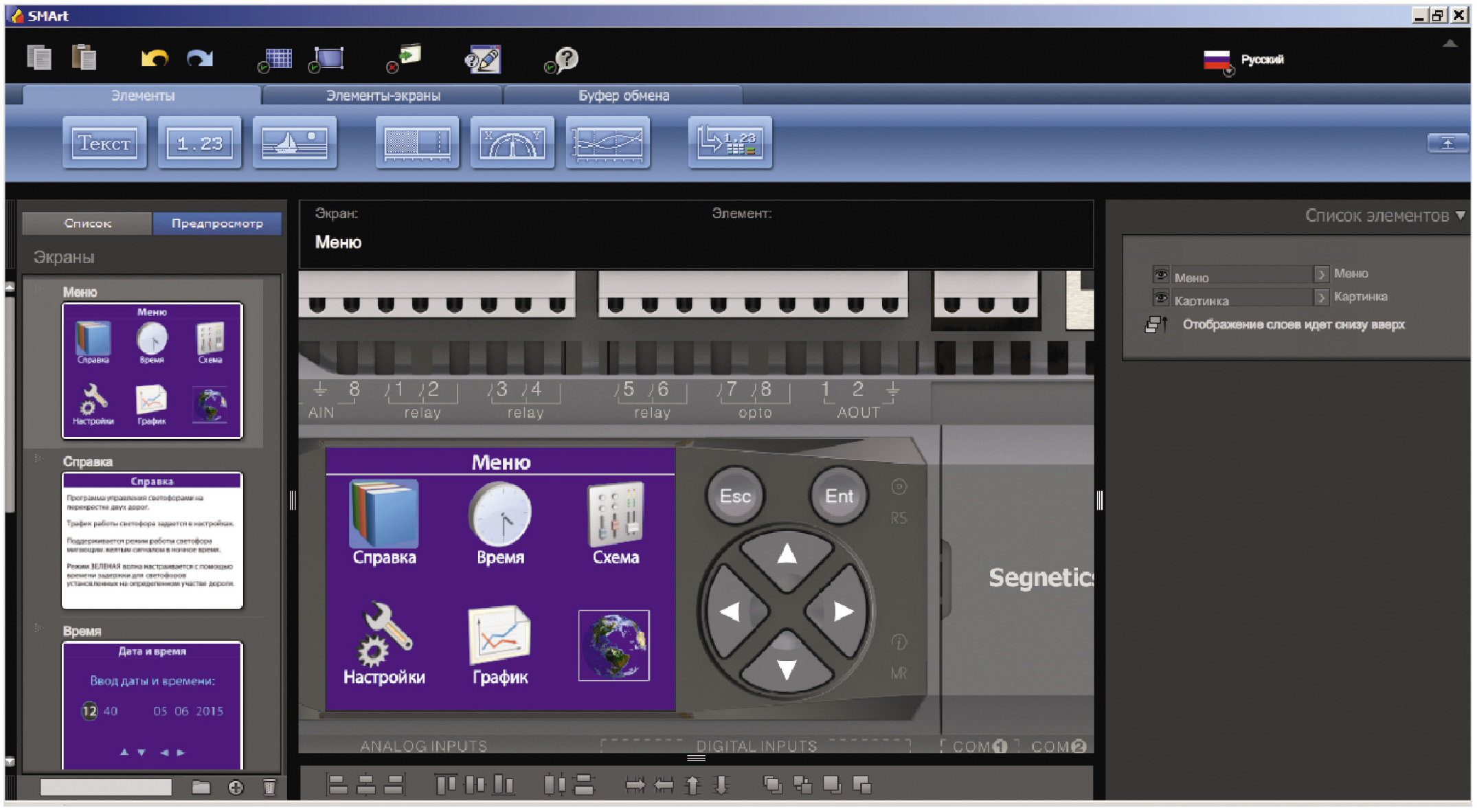The image size is (1477, 810).
Task: Toggle the grid display icon
Action: [275, 60]
